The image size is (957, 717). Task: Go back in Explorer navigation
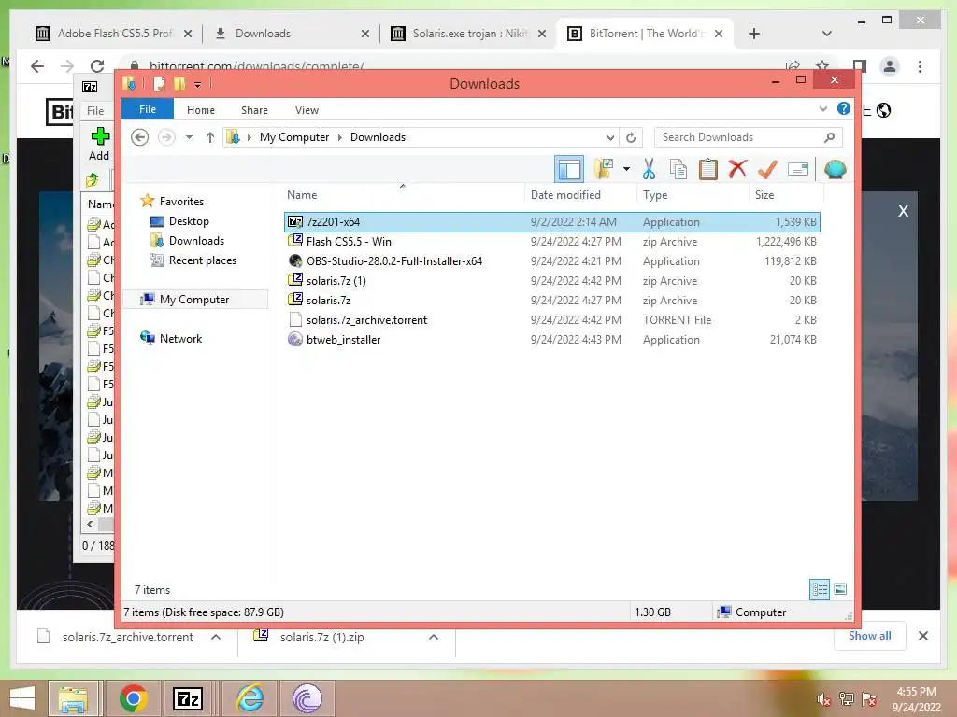click(140, 137)
